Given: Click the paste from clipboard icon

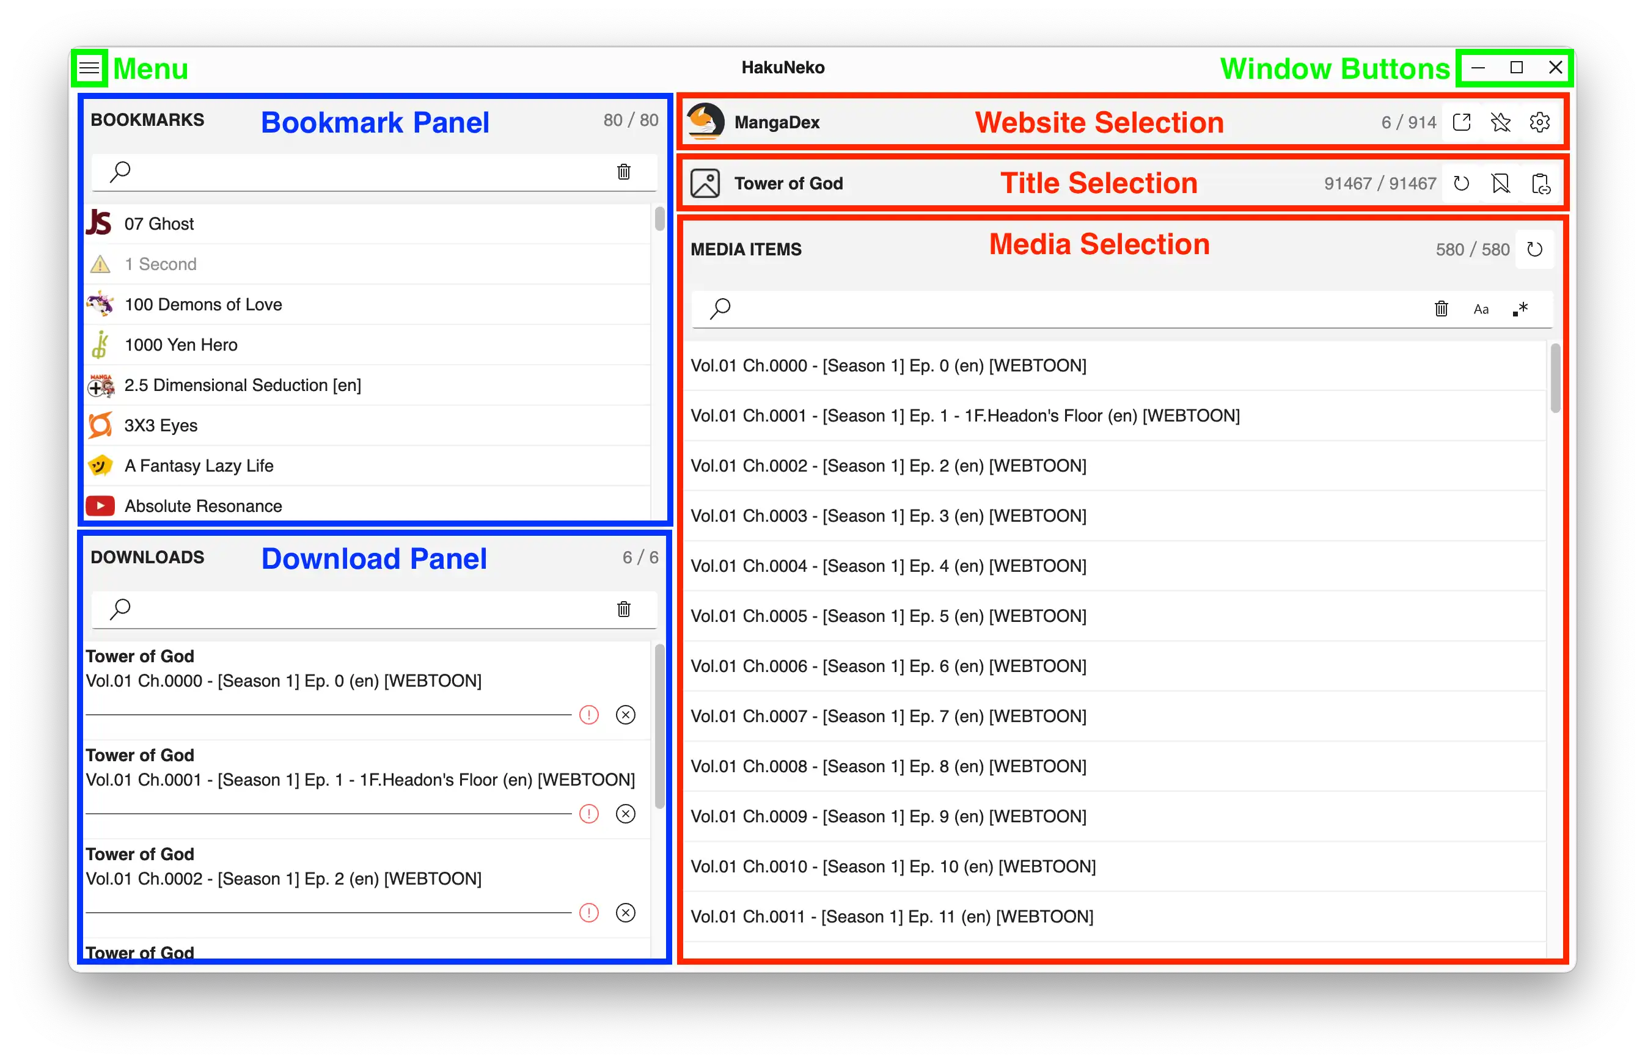Looking at the screenshot, I should pos(1540,184).
